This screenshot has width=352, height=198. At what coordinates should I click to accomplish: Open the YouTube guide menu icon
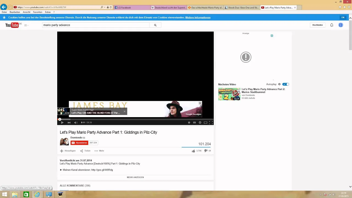26,25
